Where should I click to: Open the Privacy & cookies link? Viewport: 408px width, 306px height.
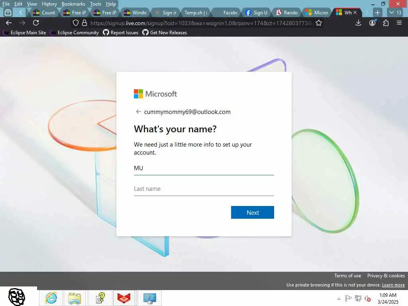click(386, 276)
